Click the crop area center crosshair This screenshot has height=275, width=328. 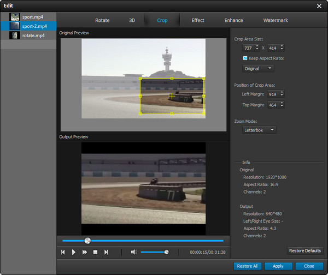pyautogui.click(x=172, y=96)
